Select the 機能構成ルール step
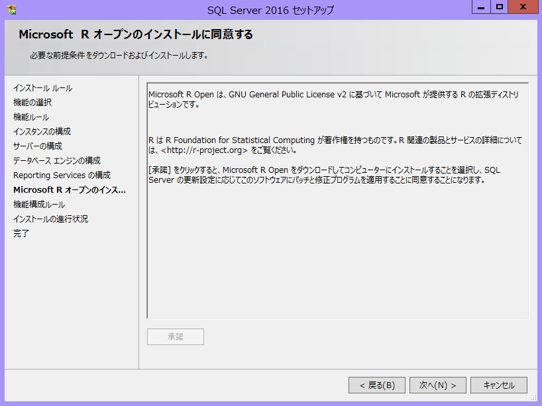The height and width of the screenshot is (406, 542). (x=39, y=205)
